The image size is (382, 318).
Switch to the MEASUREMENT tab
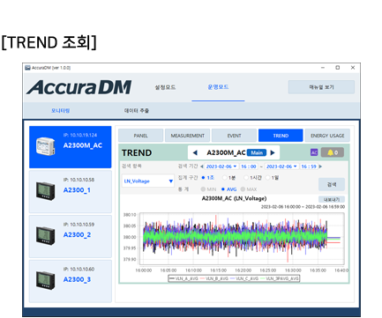pos(187,136)
